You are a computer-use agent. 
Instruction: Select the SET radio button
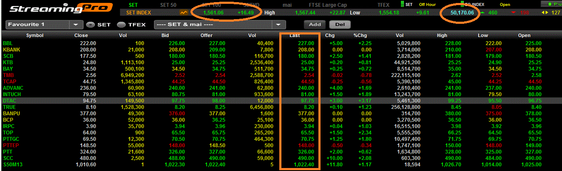click(90, 25)
